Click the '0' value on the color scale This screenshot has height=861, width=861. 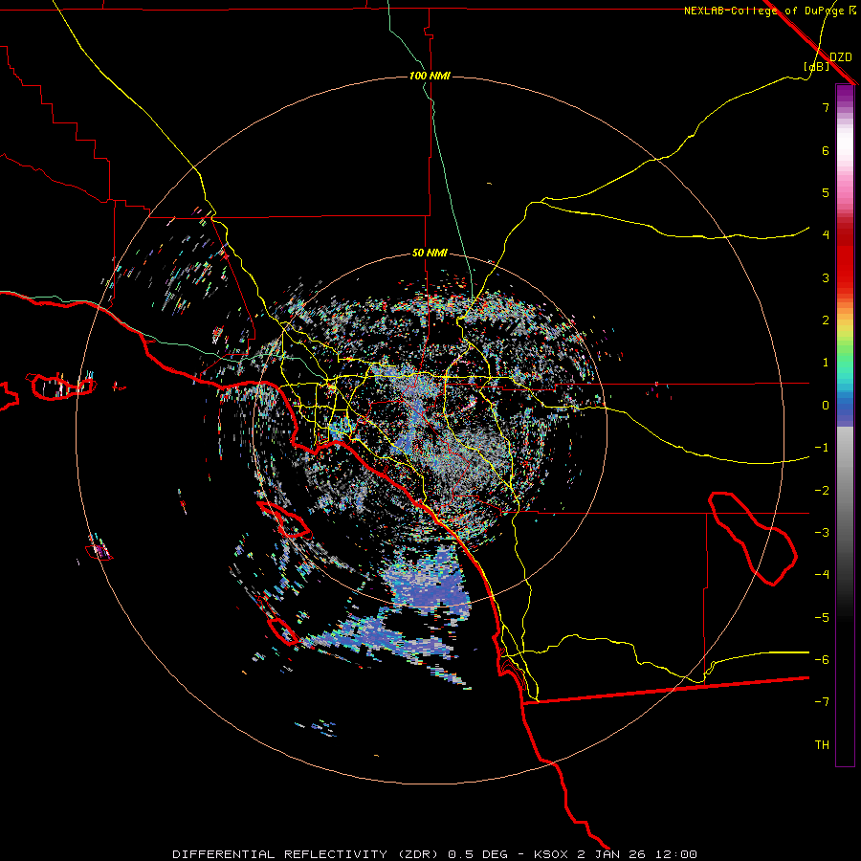[x=826, y=406]
